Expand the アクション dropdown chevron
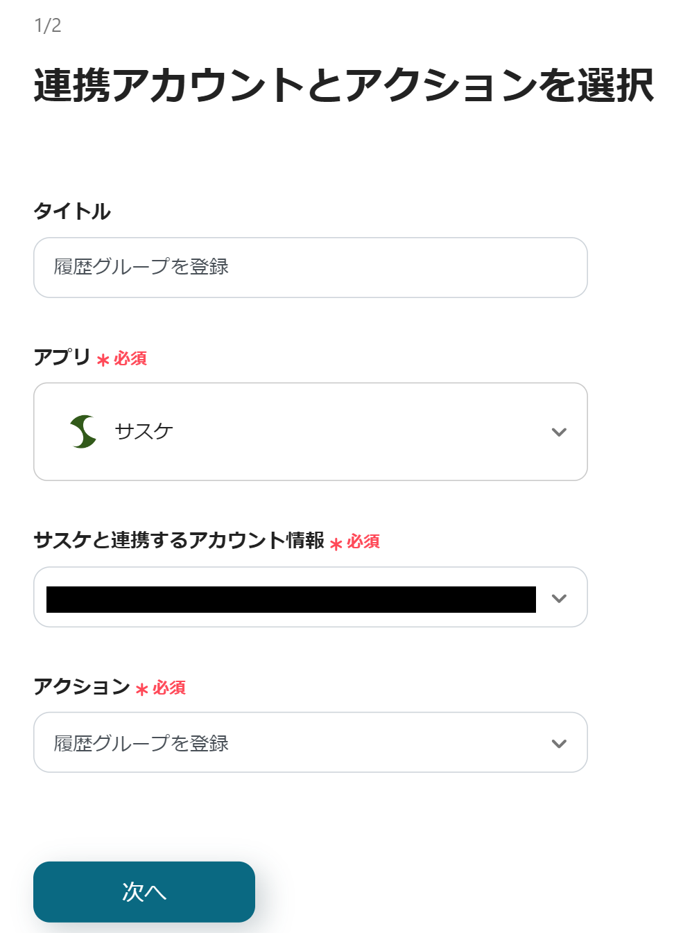The width and height of the screenshot is (674, 933). coord(559,744)
